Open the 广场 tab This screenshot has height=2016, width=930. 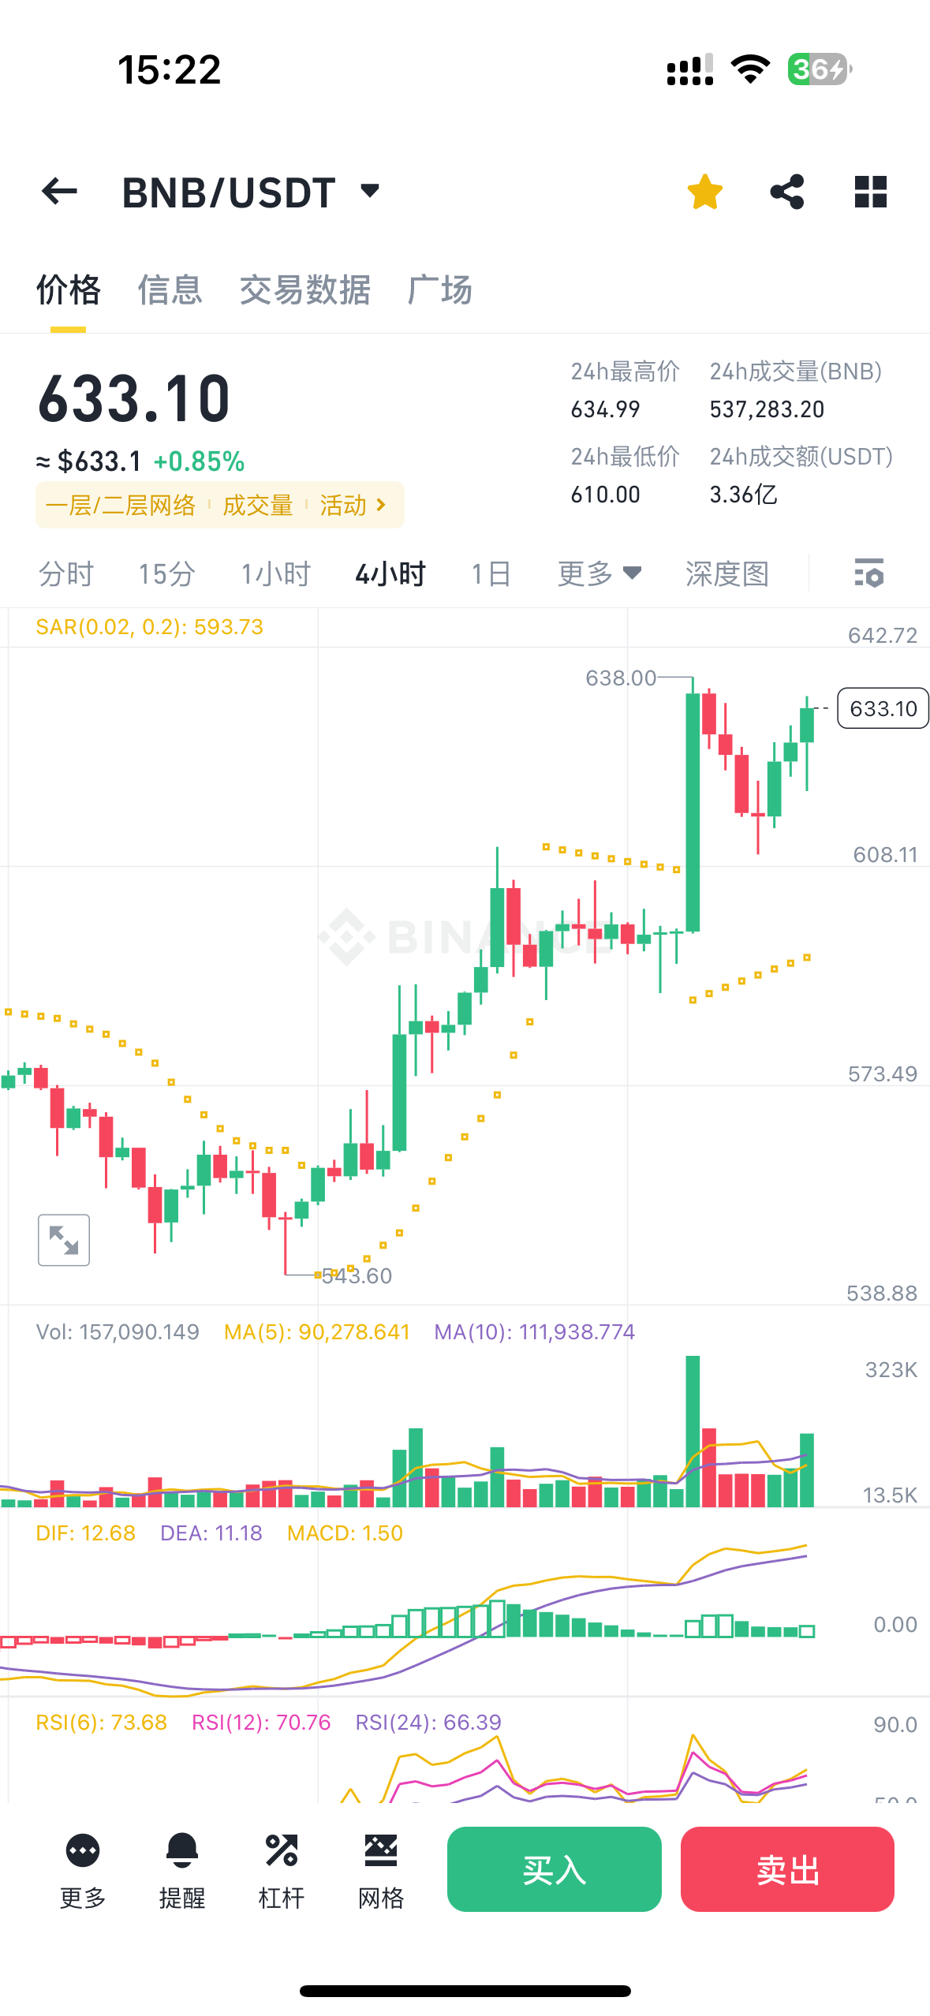point(440,290)
